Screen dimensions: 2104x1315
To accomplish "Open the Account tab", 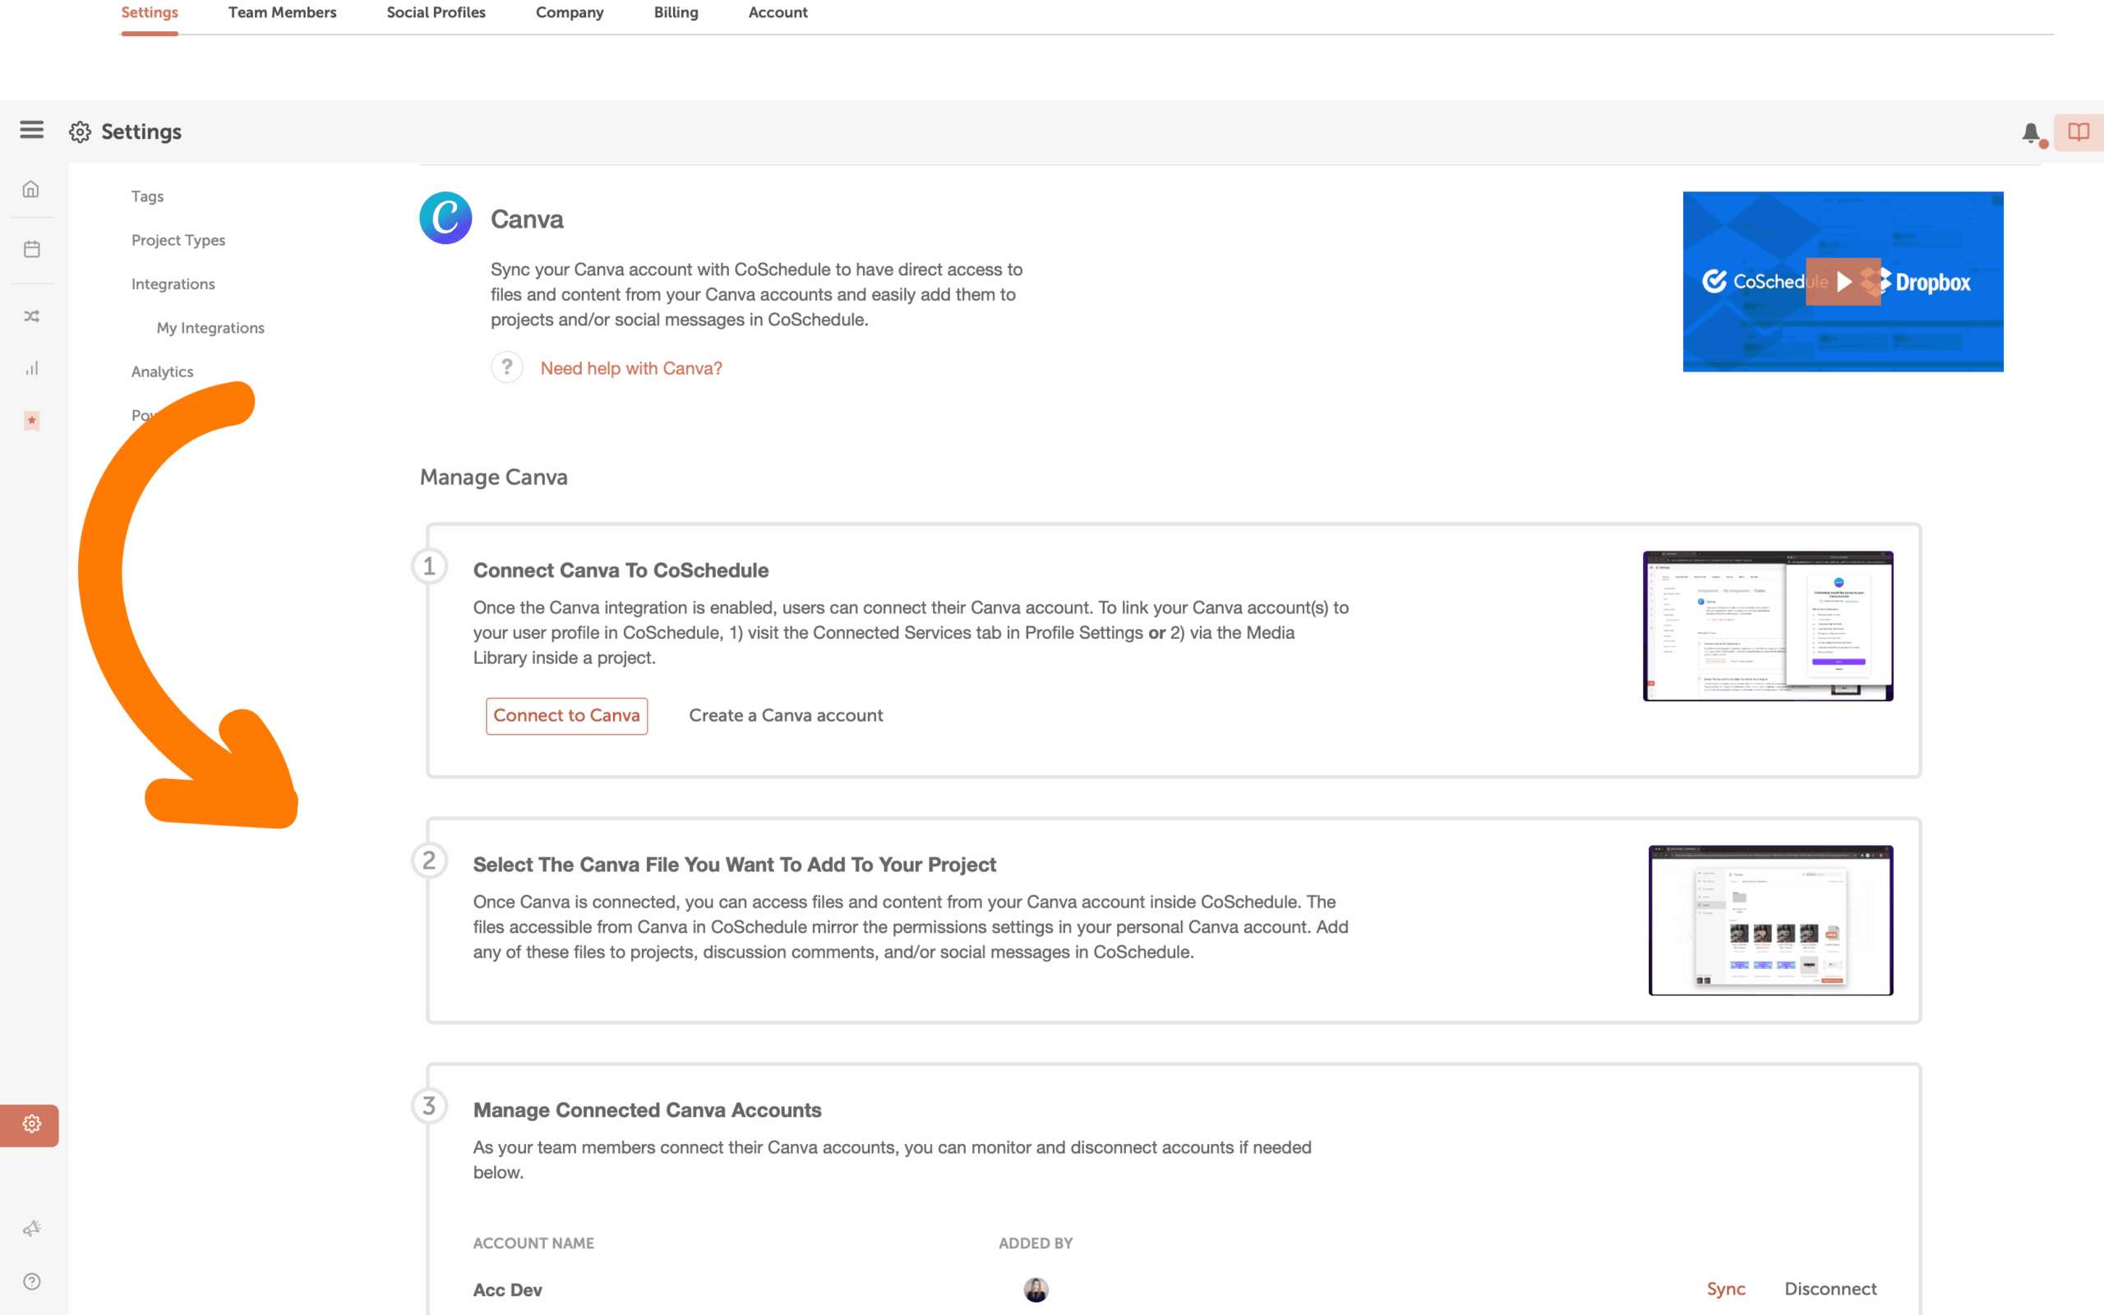I will [778, 12].
